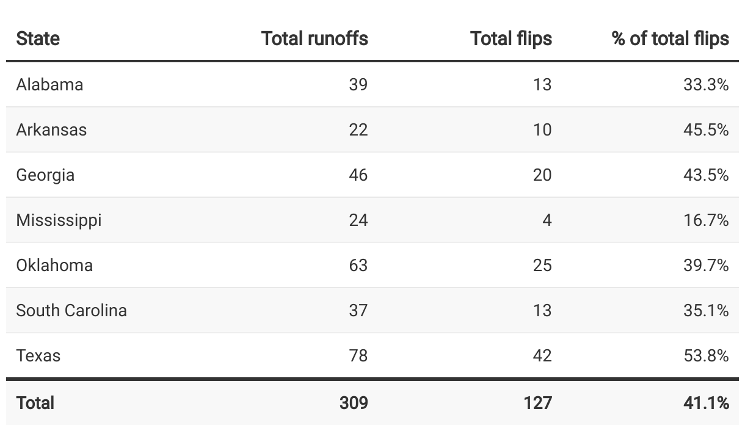The width and height of the screenshot is (745, 431).
Task: Select Texas flip percentage 53.8%
Action: point(706,355)
